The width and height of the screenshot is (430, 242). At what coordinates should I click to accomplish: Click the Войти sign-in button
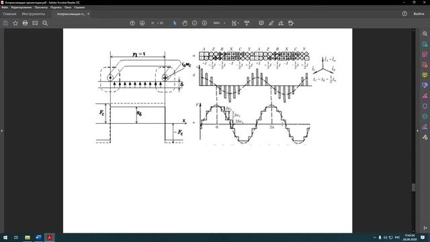(x=419, y=13)
